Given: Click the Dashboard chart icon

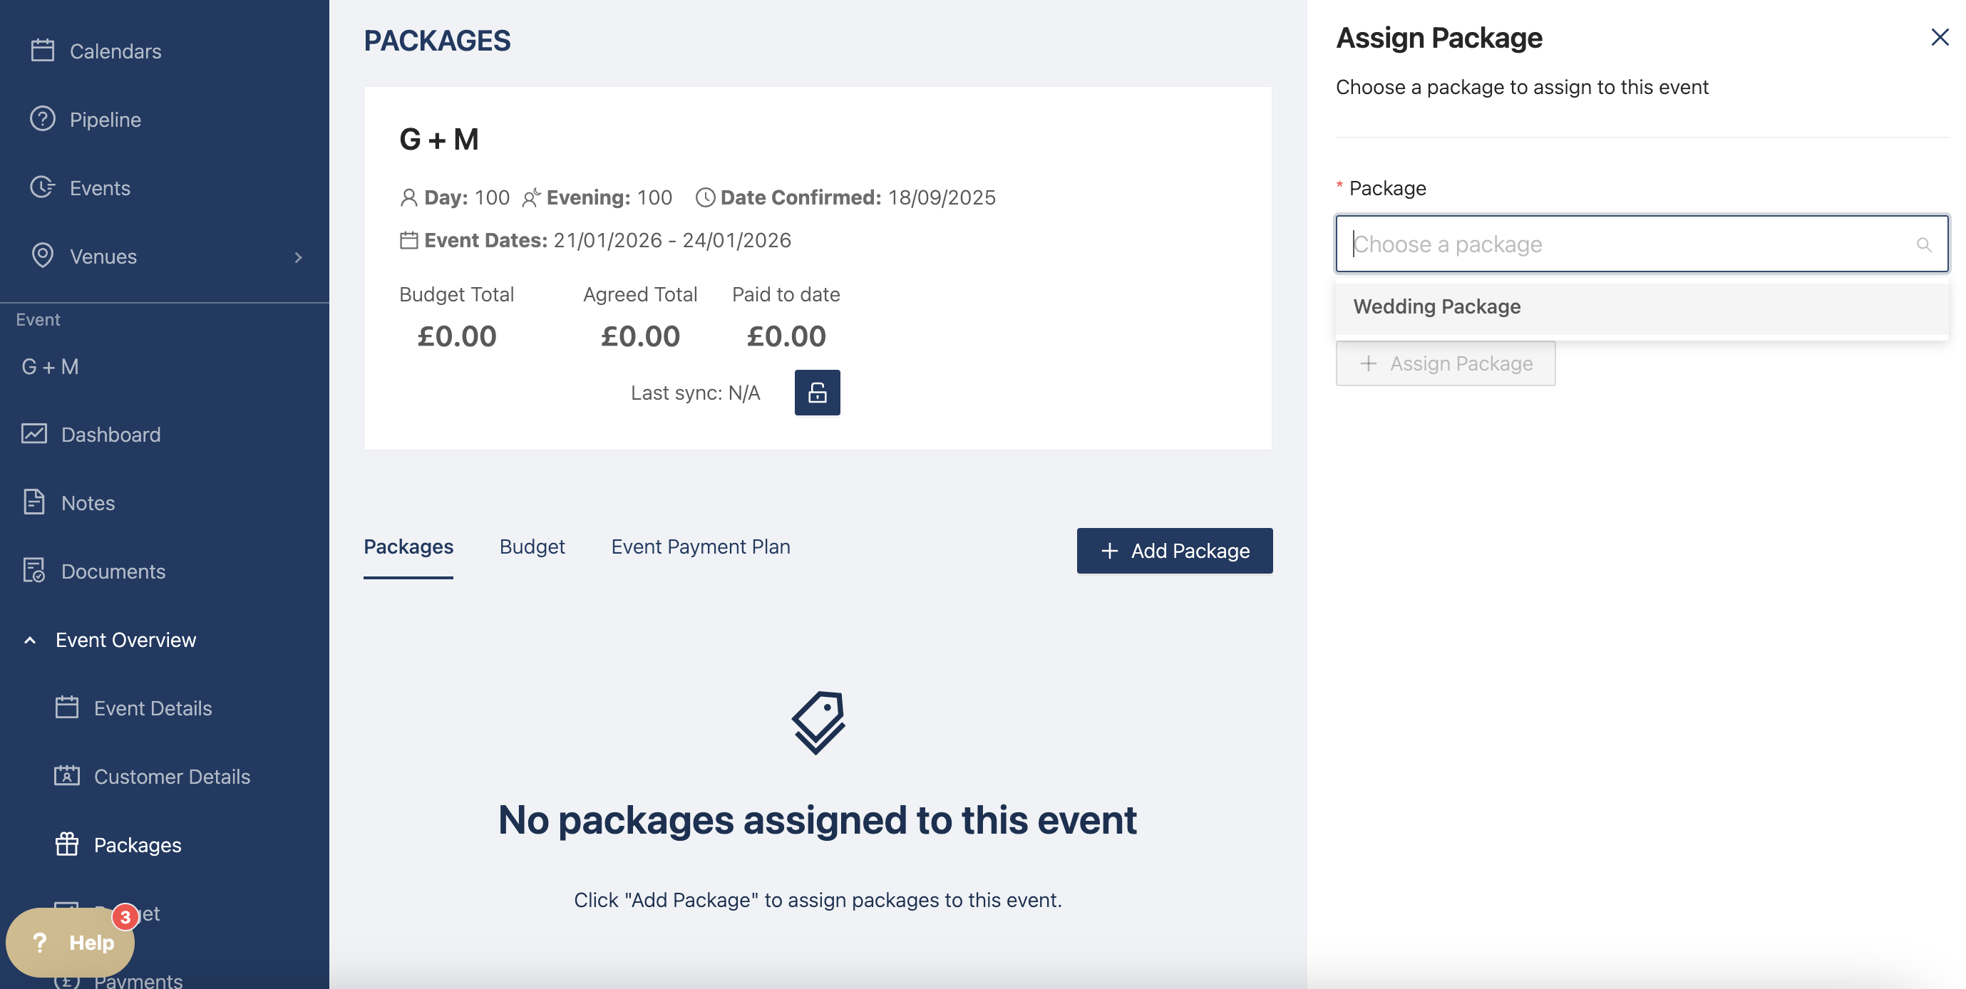Looking at the screenshot, I should coord(34,434).
